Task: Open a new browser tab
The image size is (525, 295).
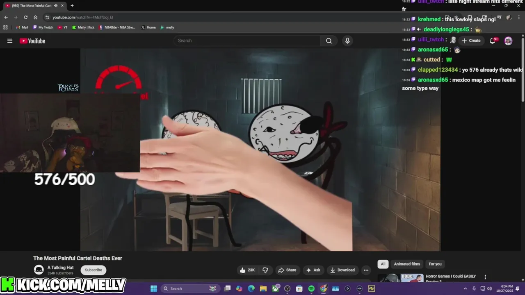Action: 72,6
